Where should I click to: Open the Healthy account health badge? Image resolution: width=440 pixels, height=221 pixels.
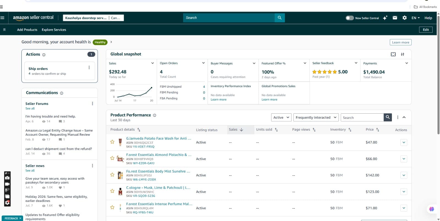100,42
